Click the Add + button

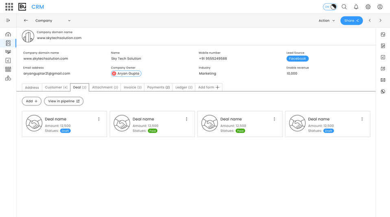32,101
